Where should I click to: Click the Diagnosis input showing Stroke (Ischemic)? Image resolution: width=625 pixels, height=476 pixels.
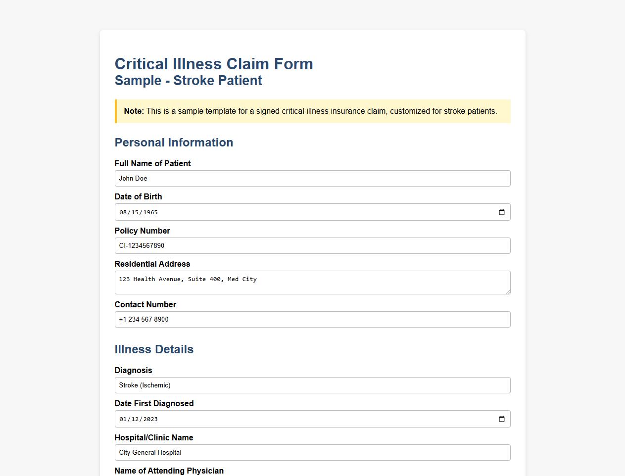[x=312, y=385]
